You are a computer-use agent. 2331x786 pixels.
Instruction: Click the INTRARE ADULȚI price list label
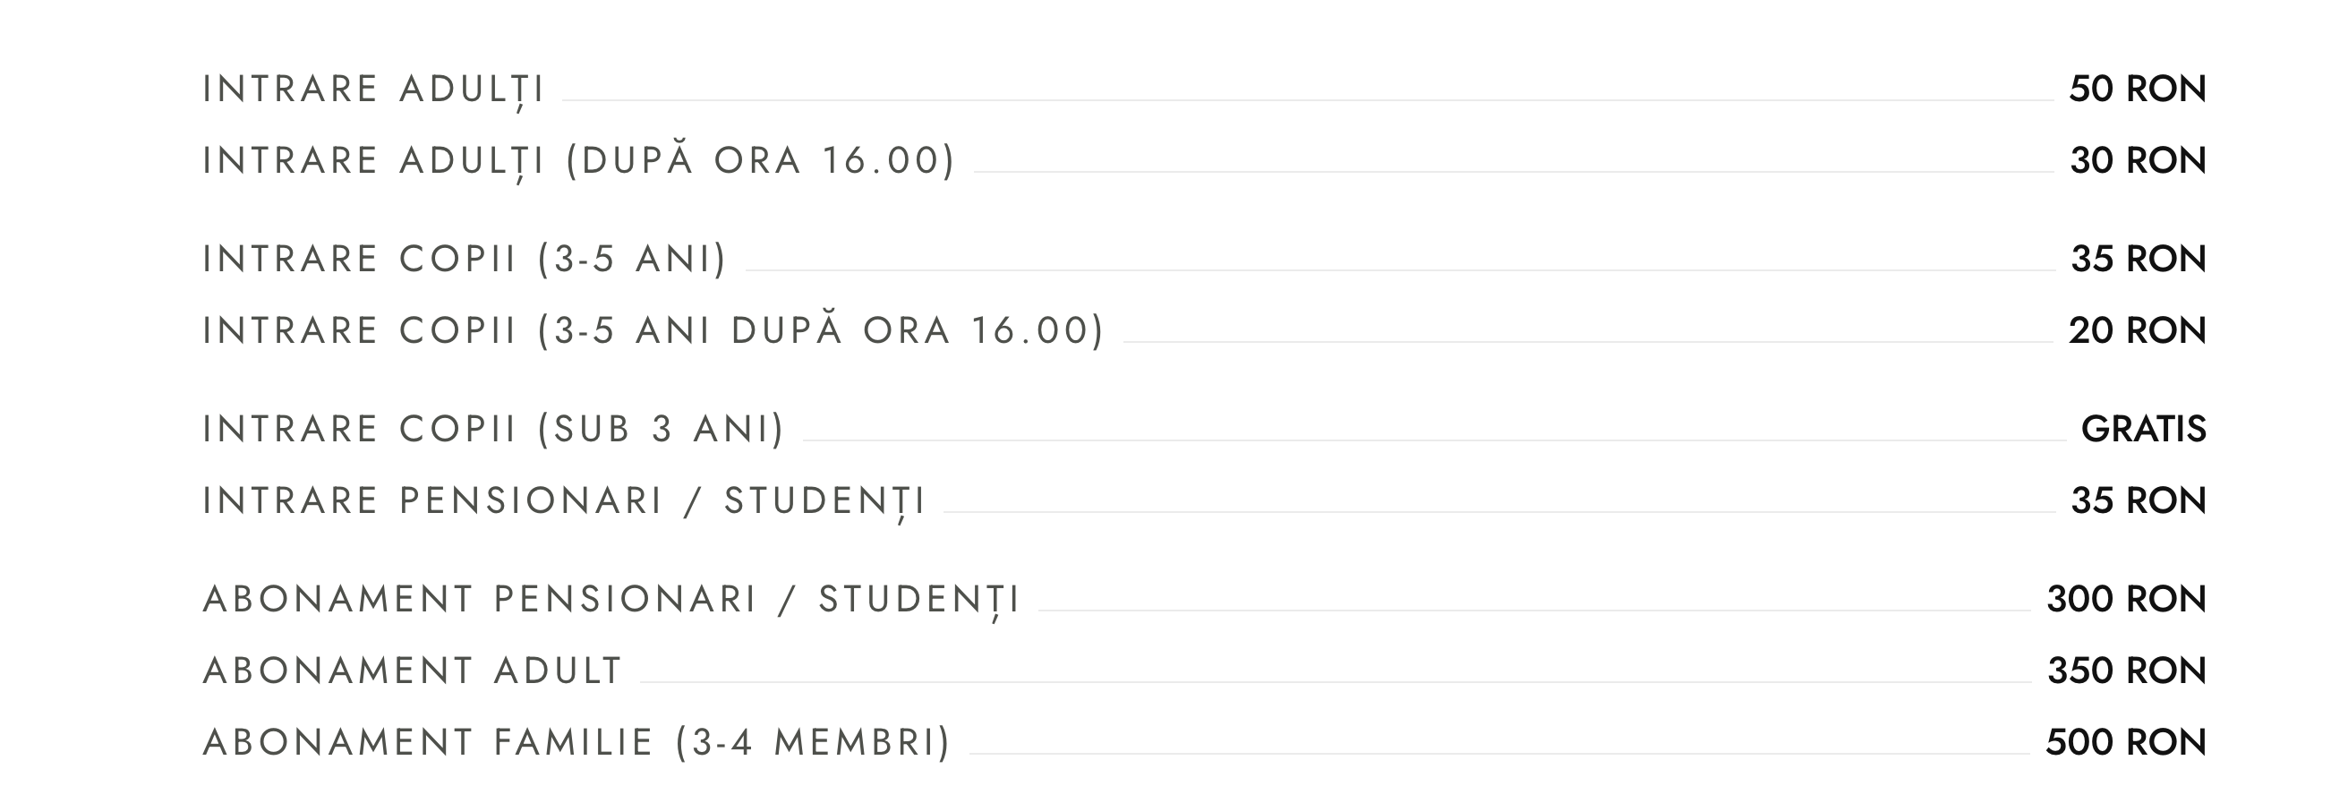tap(372, 89)
